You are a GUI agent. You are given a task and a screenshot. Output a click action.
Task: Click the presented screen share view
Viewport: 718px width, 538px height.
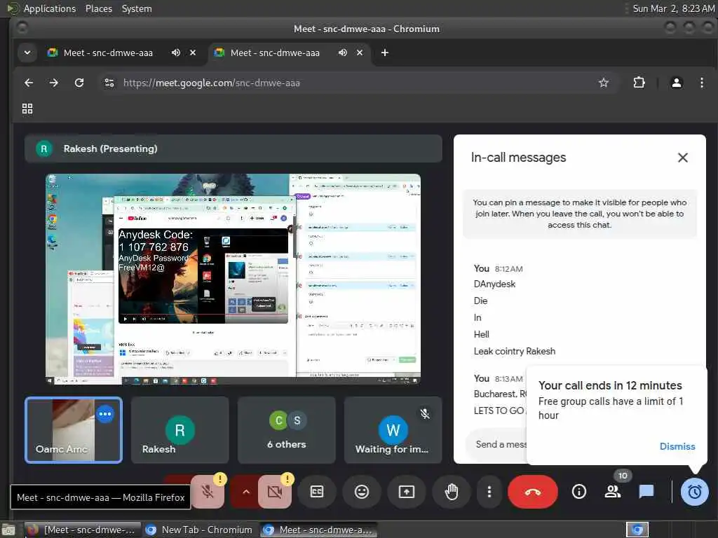pyautogui.click(x=233, y=279)
